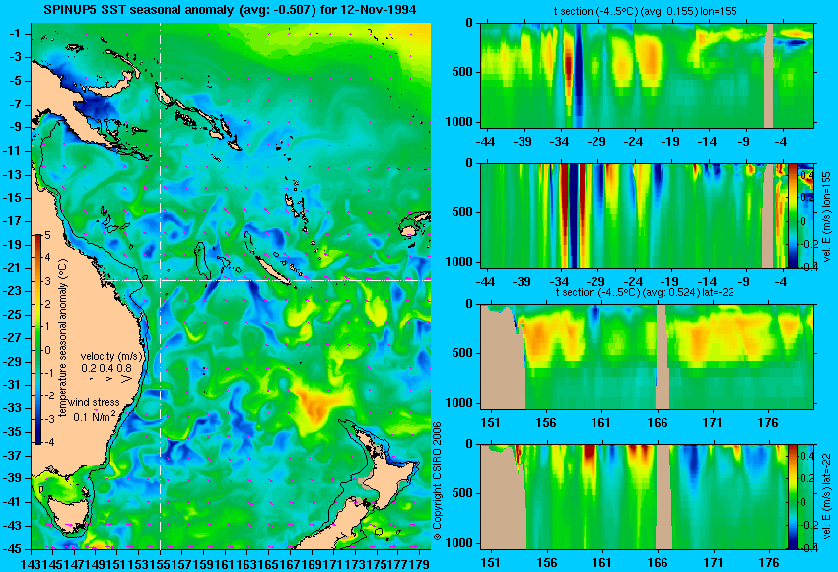The width and height of the screenshot is (838, 572).
Task: Click the '5' tick on the temperature color bar
Action: click(x=47, y=236)
